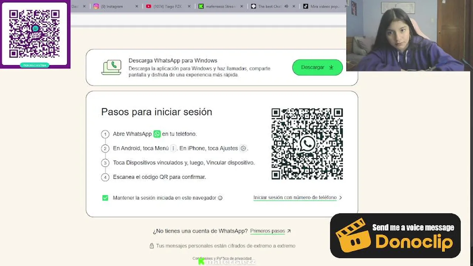Open 'Iniciar sesión con número de teléfono' link
Screen dimensions: 473x266
295,198
